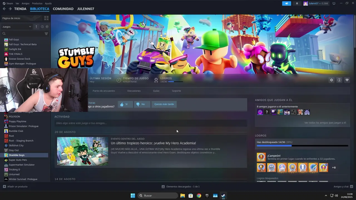The height and width of the screenshot is (200, 356).
Task: Add Stumble Guys to favorites heart
Action: coord(347,80)
